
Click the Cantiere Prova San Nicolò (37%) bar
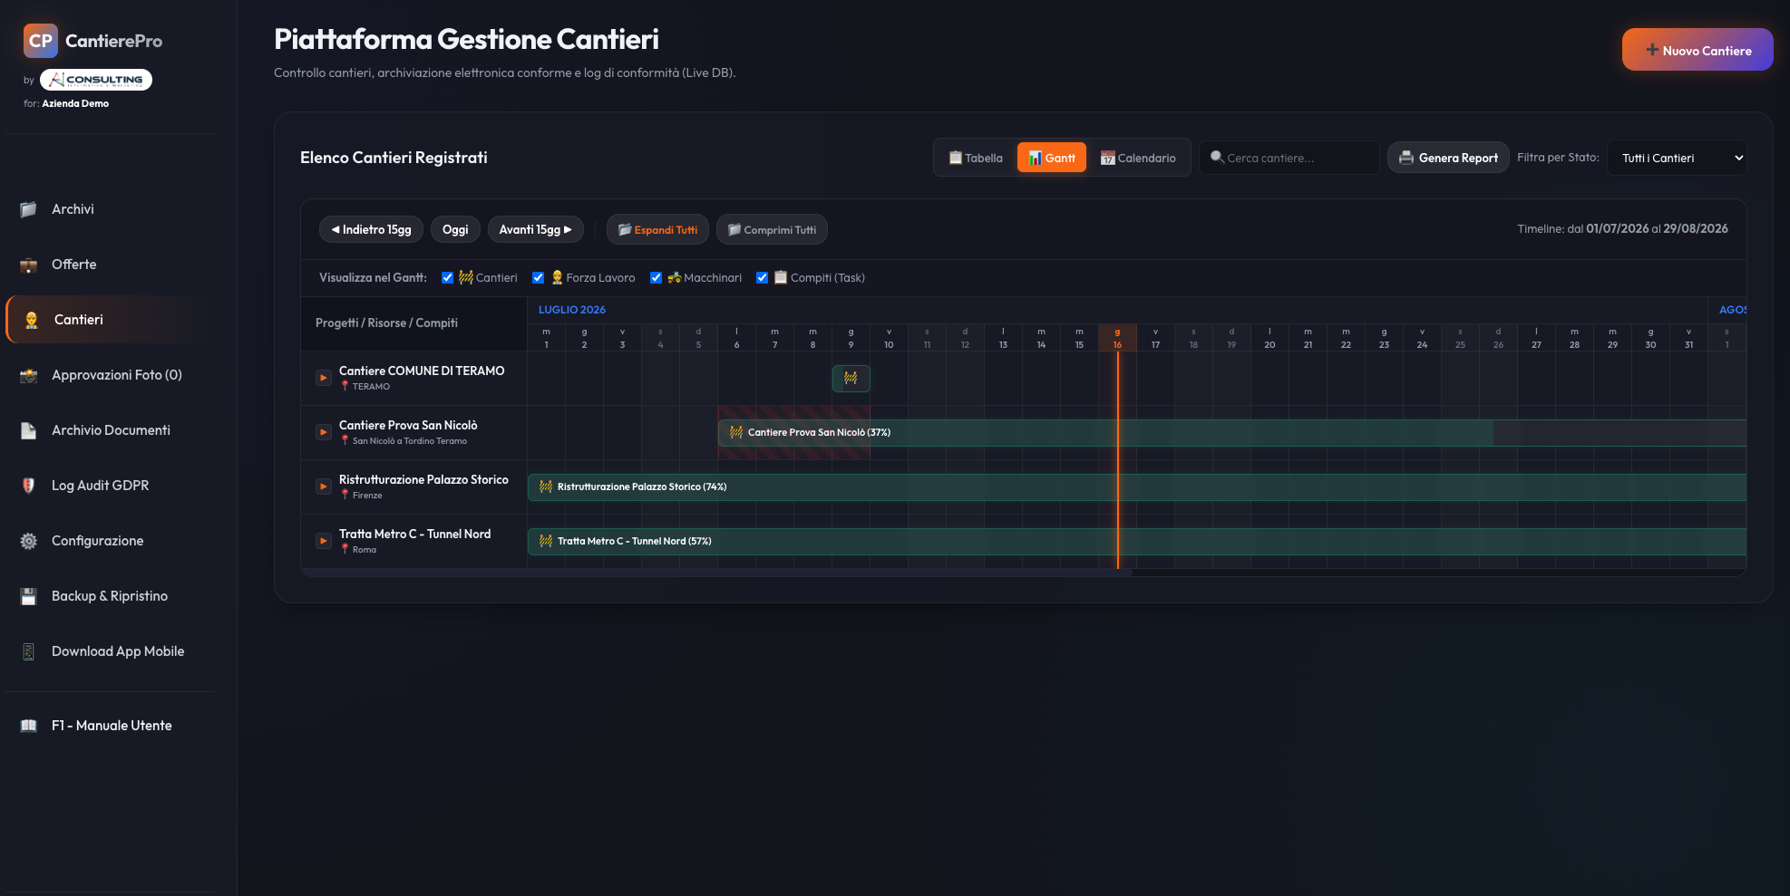pyautogui.click(x=1231, y=432)
